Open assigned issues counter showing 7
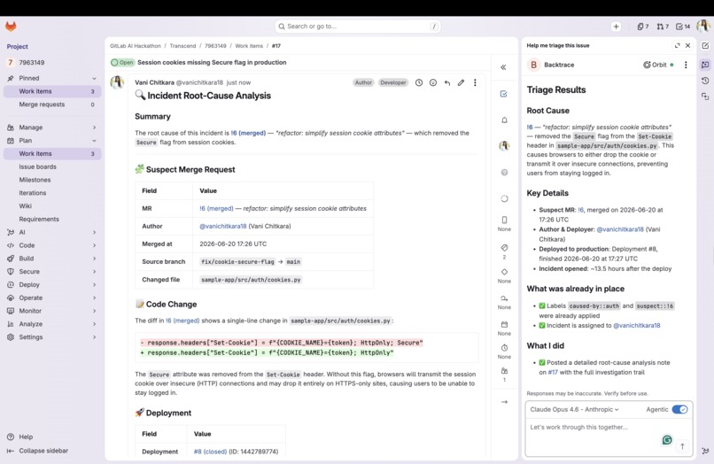This screenshot has width=714, height=464. (643, 27)
